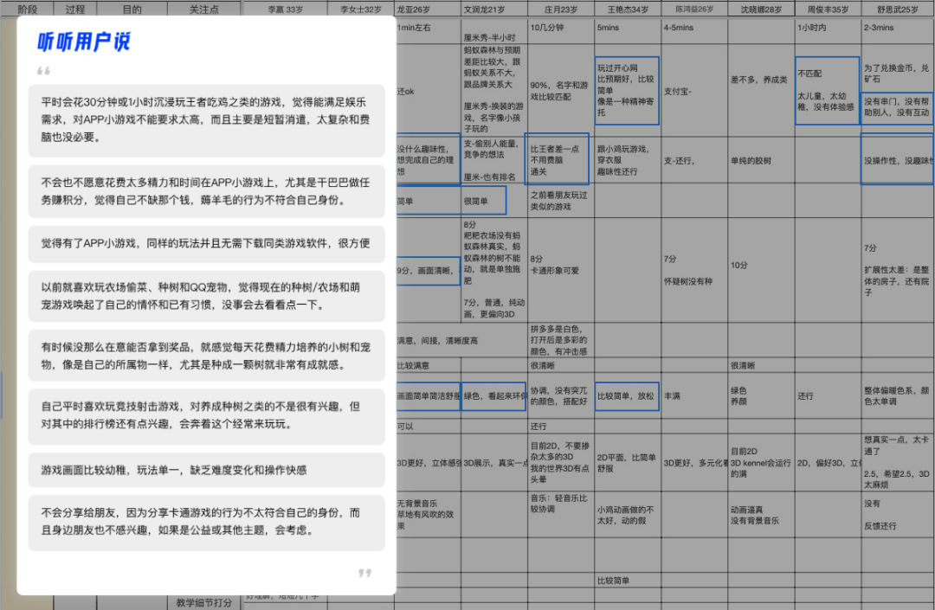Select the '玩过开心网' cell
Image resolution: width=935 pixels, height=610 pixels.
[628, 91]
